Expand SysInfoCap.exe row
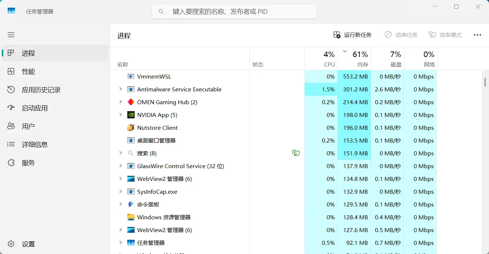The width and height of the screenshot is (489, 254). pos(121,192)
